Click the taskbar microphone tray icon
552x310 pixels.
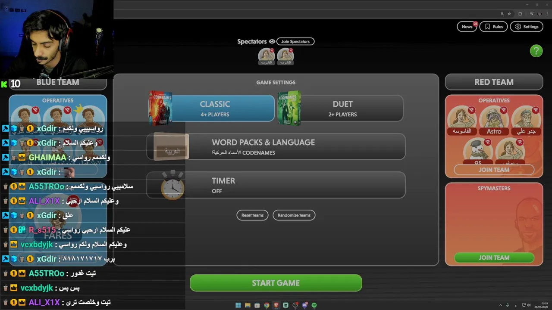(508, 305)
